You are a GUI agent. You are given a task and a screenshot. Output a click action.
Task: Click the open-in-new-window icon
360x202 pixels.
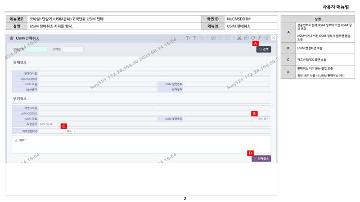246,38
